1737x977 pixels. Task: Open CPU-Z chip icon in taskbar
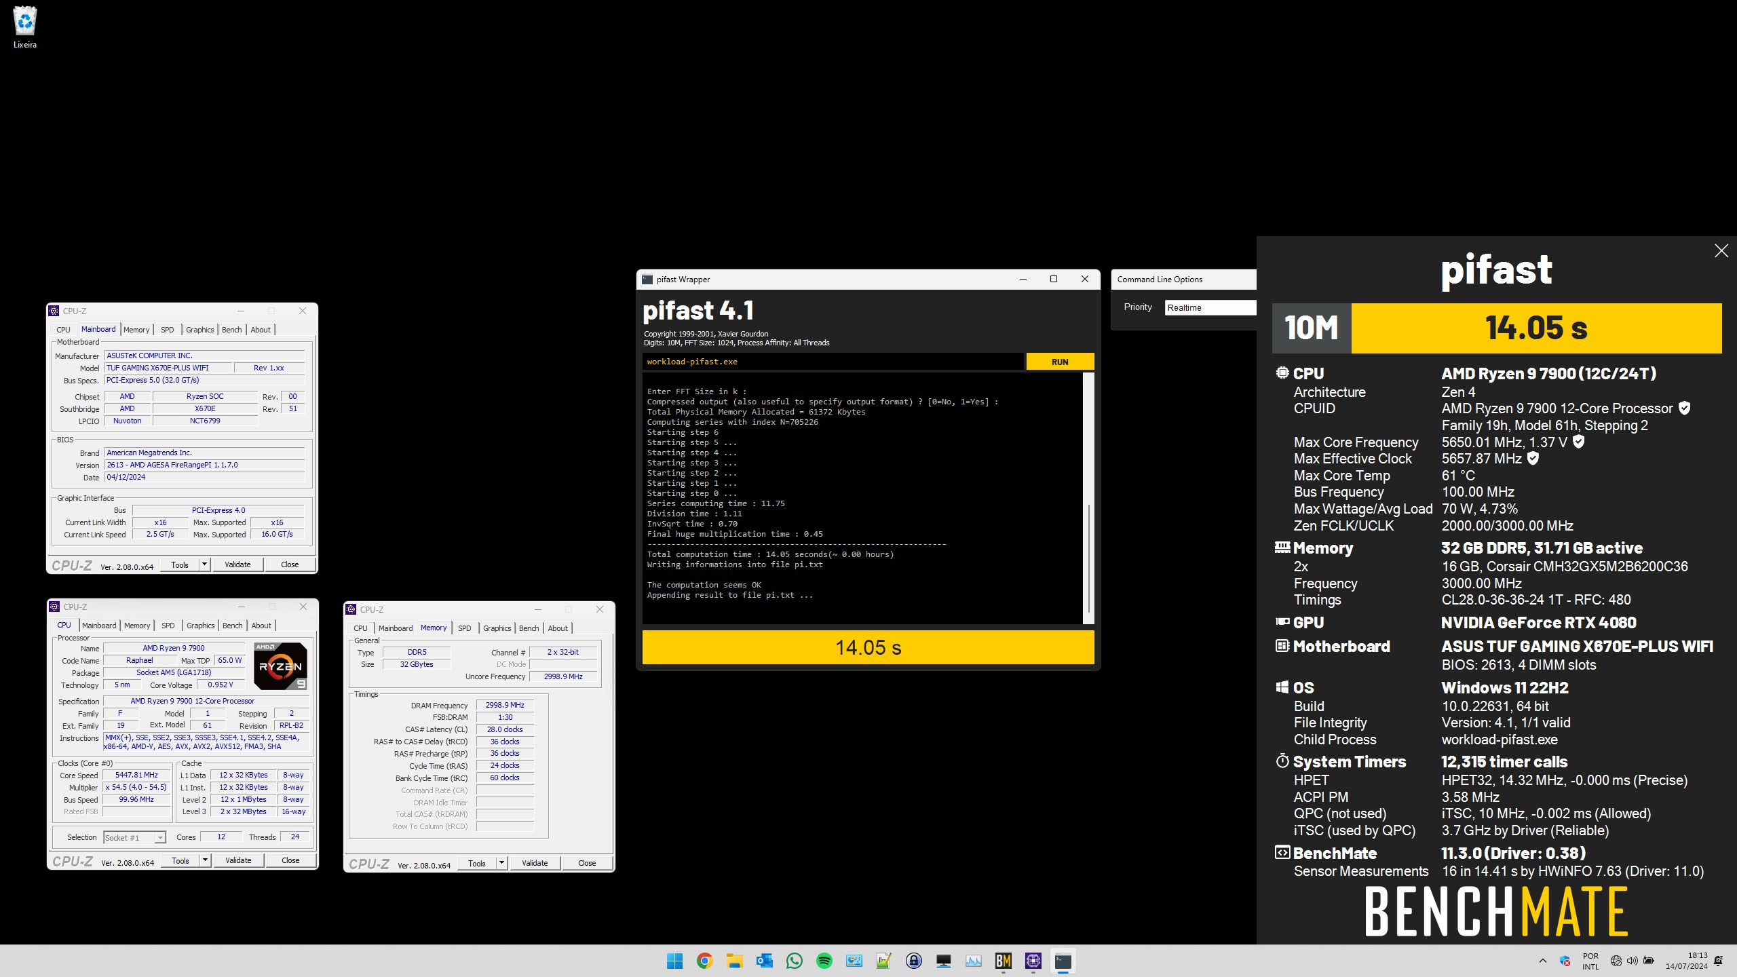pos(1033,961)
